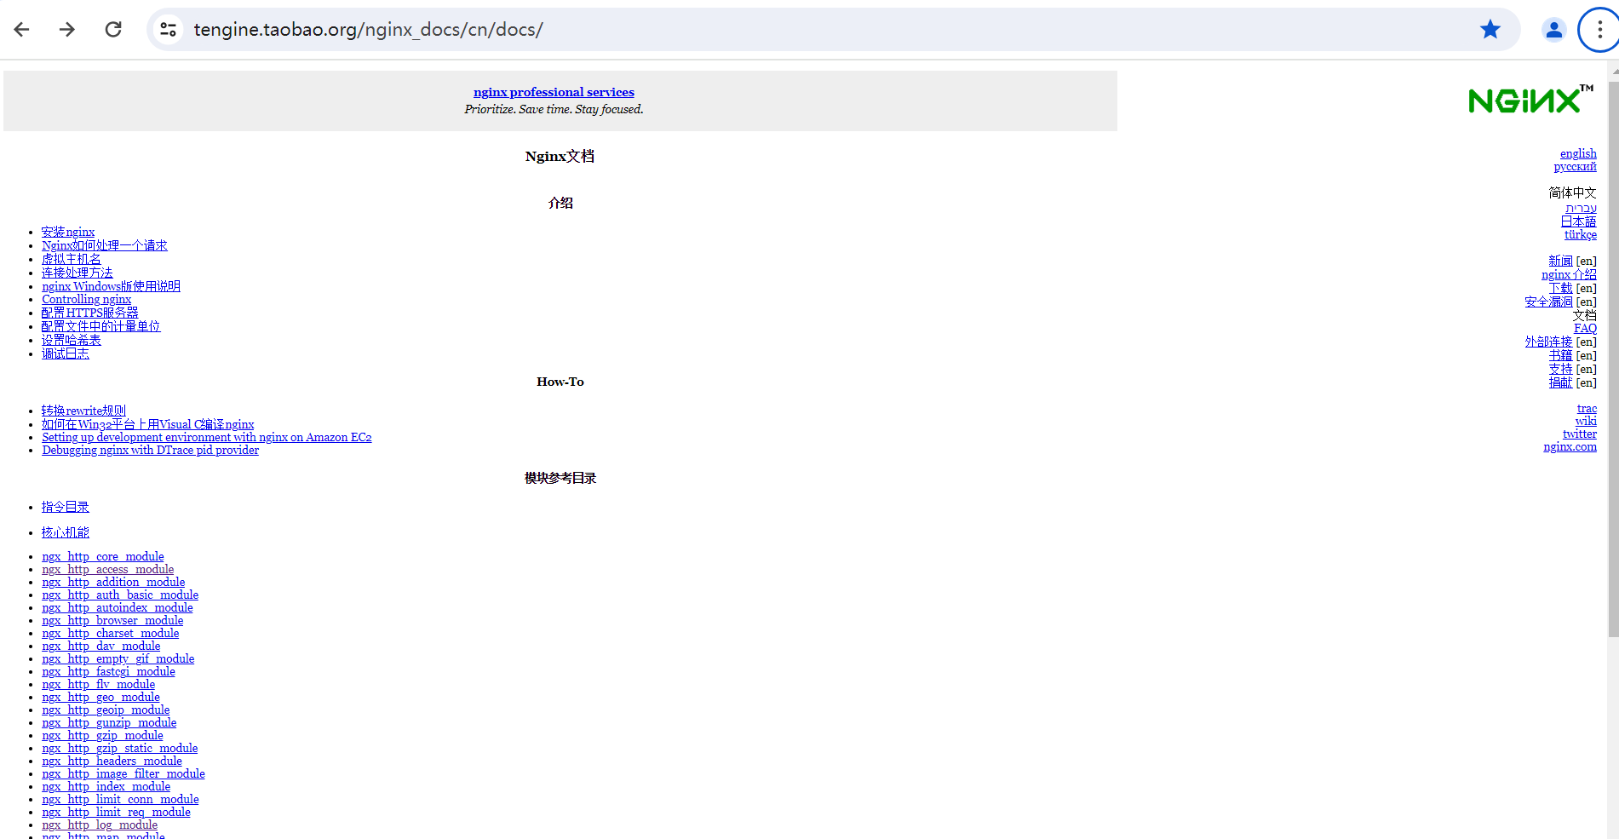This screenshot has width=1619, height=839.
Task: Open the 指令目录 link
Action: point(66,507)
